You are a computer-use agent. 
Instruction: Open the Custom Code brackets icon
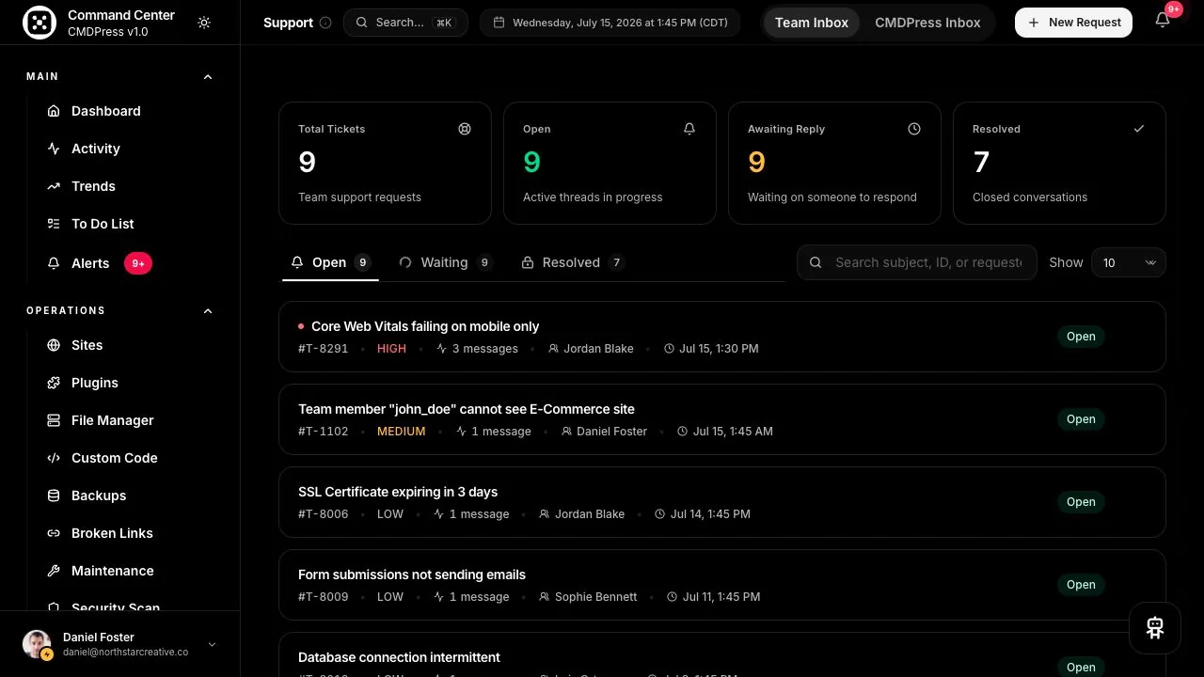54,458
